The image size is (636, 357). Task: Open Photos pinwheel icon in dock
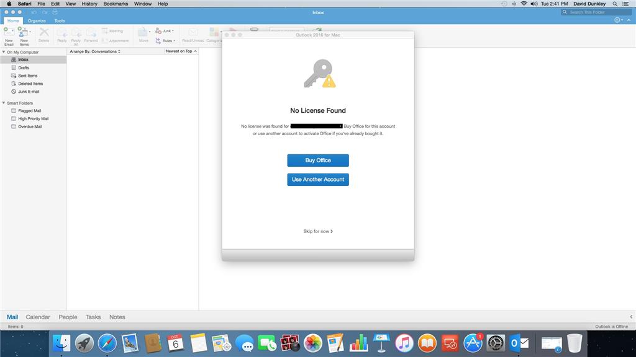[313, 343]
